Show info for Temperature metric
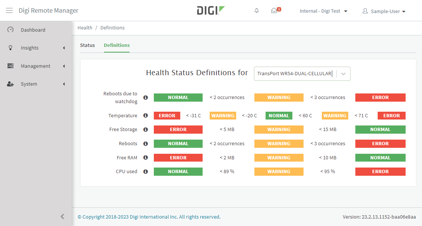This screenshot has width=422, height=226. tap(146, 115)
